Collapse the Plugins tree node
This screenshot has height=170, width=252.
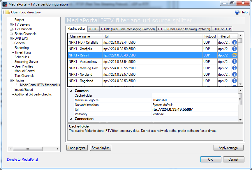click(x=11, y=80)
